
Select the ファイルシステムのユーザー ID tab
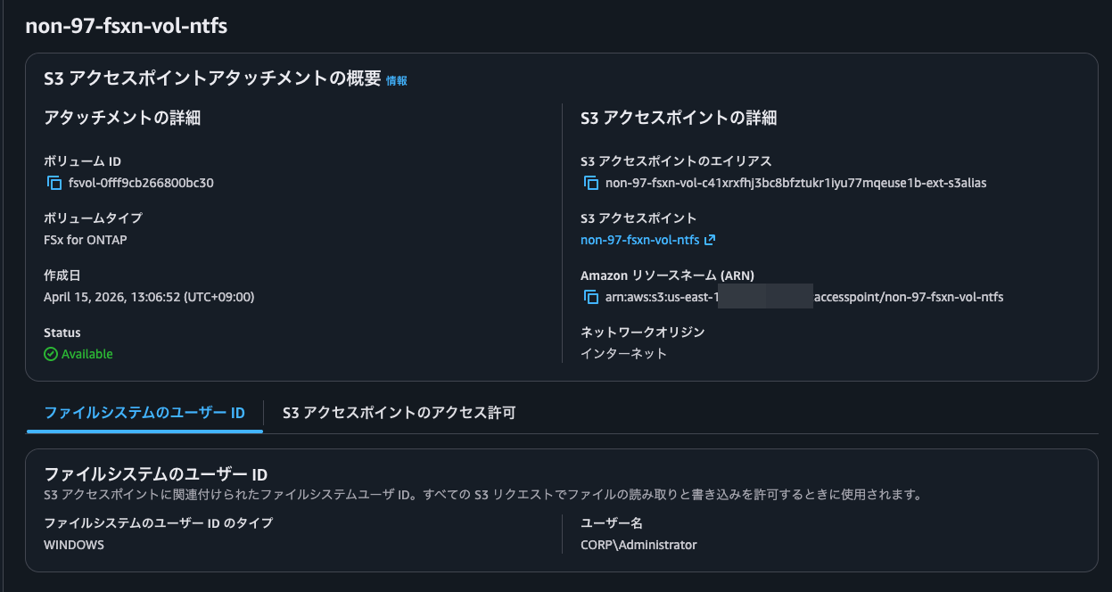[x=144, y=413]
